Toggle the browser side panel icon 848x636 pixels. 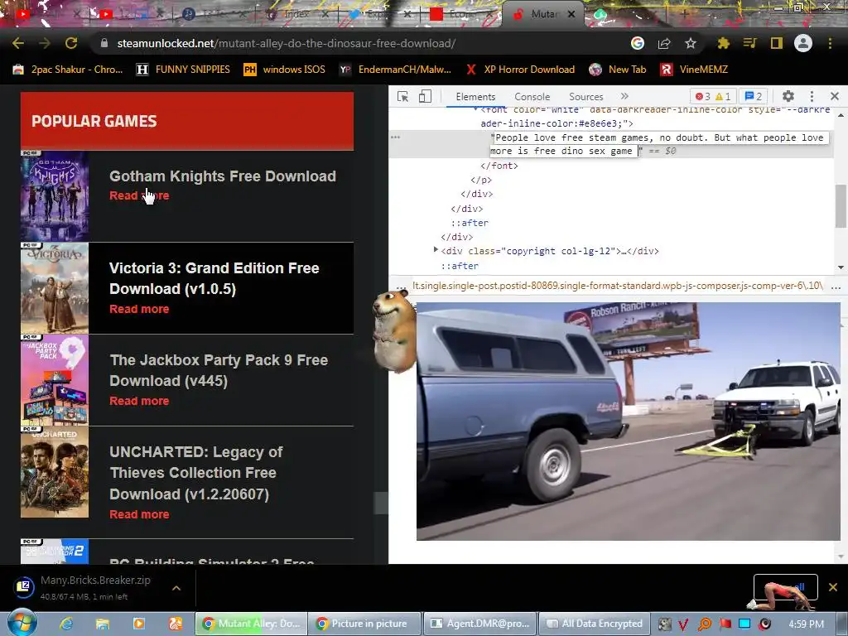tap(777, 43)
